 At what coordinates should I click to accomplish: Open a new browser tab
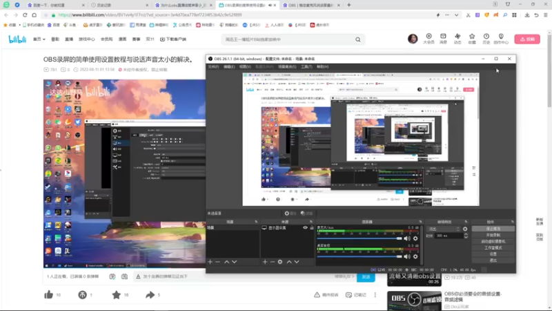point(349,6)
